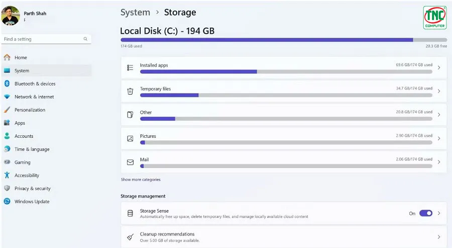Select the Personalization paintbrush icon
The width and height of the screenshot is (452, 248).
(7, 110)
